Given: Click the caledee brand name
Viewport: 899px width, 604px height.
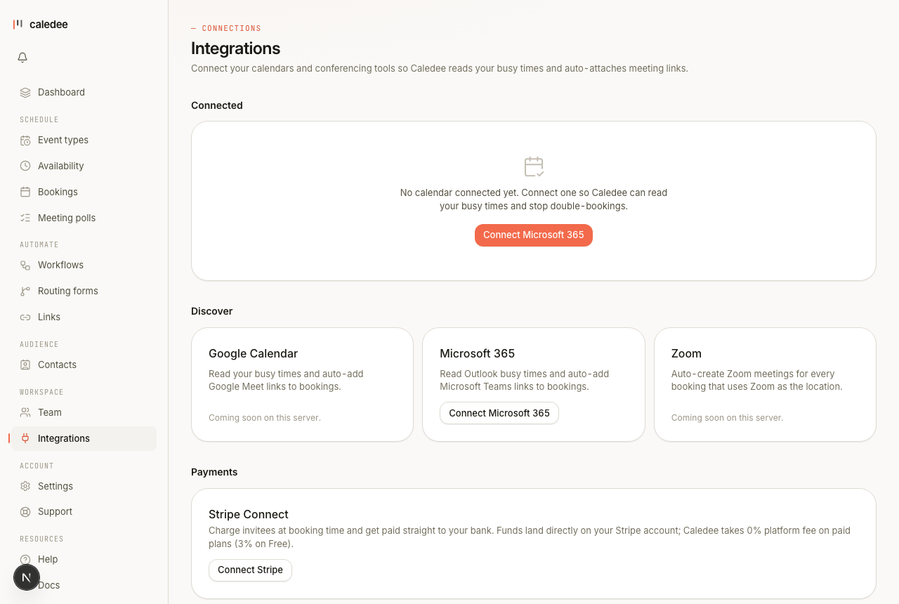Looking at the screenshot, I should tap(48, 24).
